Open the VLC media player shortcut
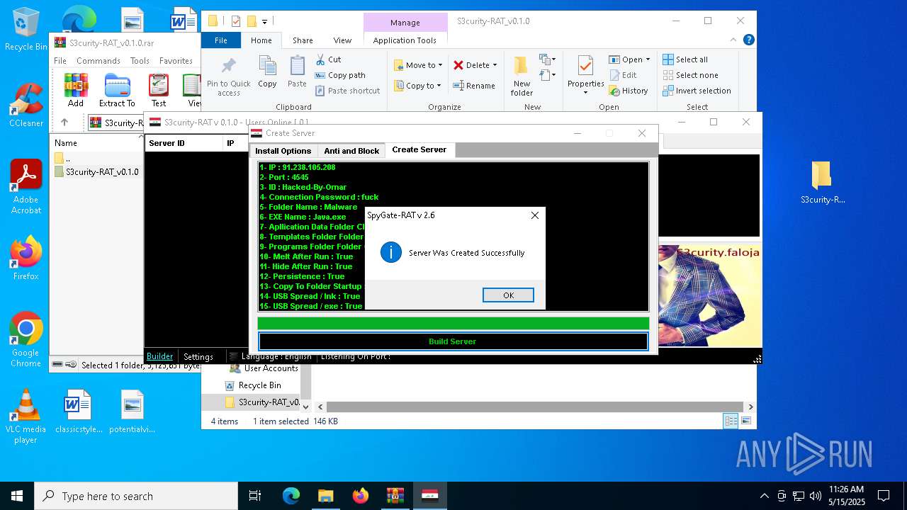Image resolution: width=907 pixels, height=510 pixels. 26,416
